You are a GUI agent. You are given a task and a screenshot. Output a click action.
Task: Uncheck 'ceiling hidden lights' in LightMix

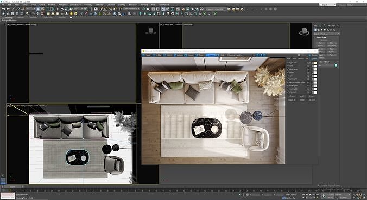(288, 82)
